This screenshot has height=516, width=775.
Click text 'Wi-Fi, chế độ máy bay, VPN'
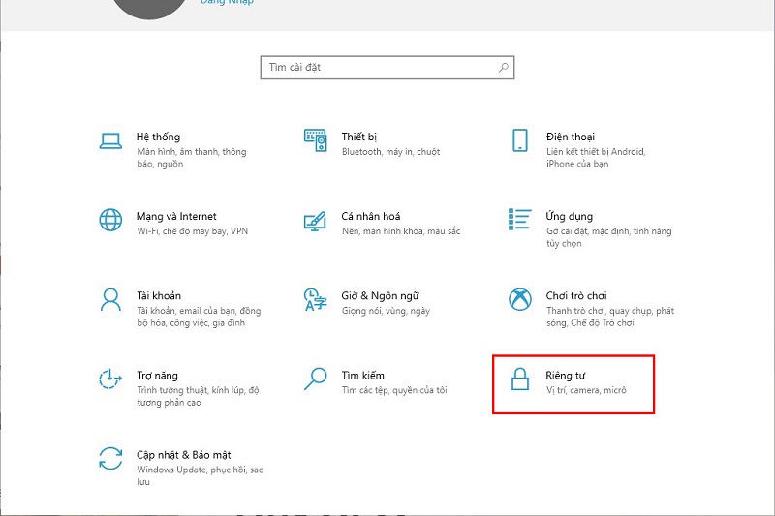192,231
